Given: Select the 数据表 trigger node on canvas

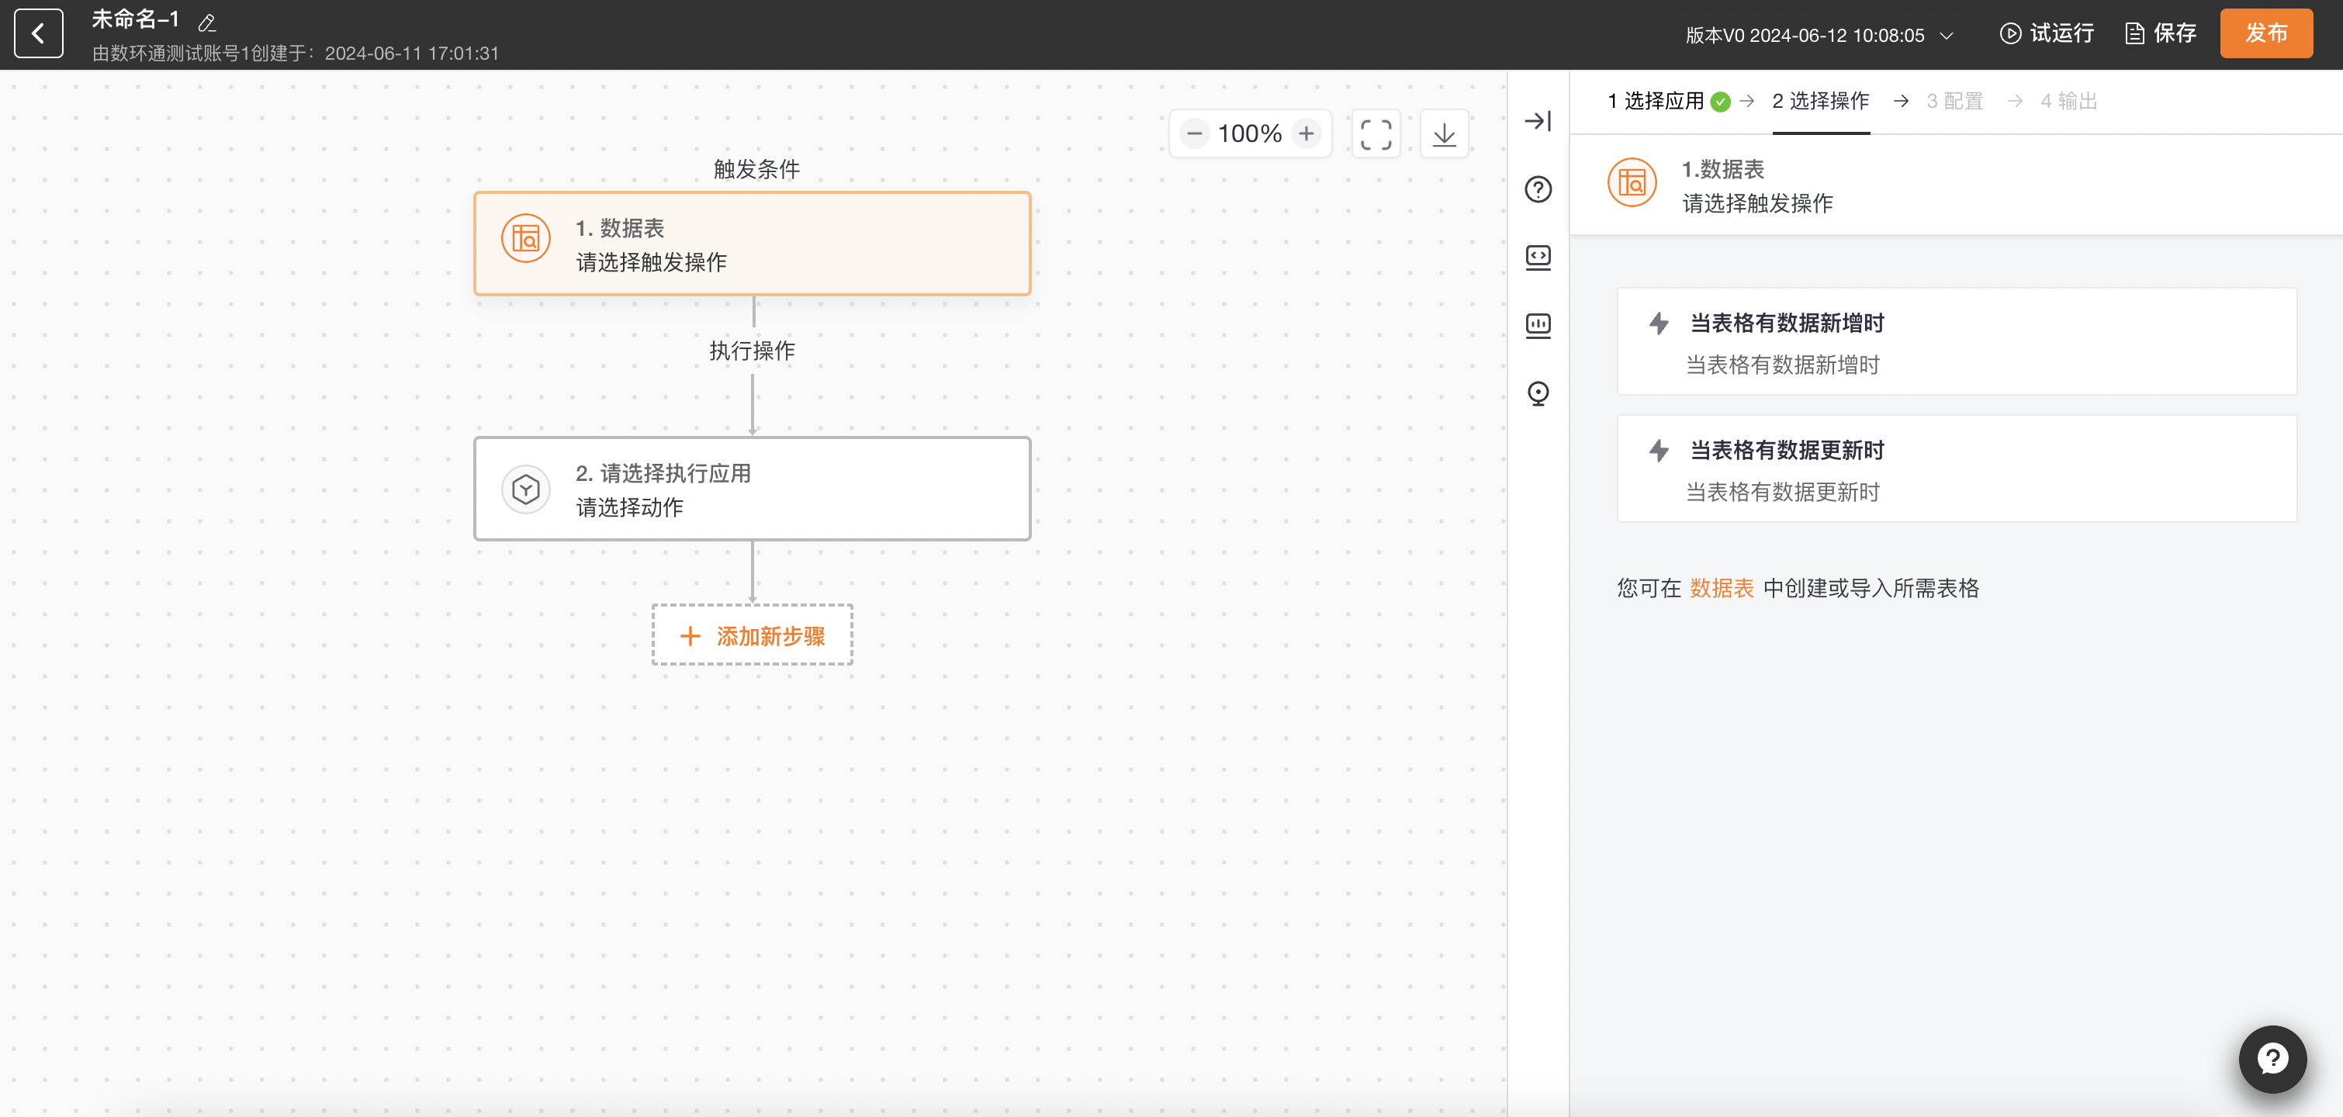Looking at the screenshot, I should pyautogui.click(x=753, y=244).
